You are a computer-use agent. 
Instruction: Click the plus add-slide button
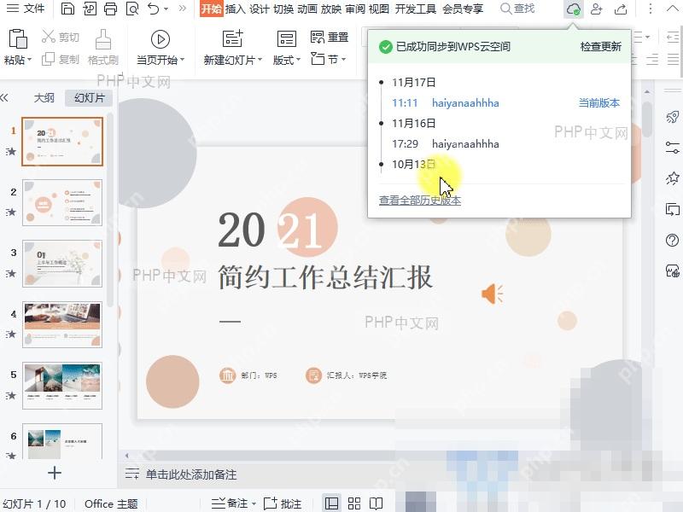pos(55,473)
